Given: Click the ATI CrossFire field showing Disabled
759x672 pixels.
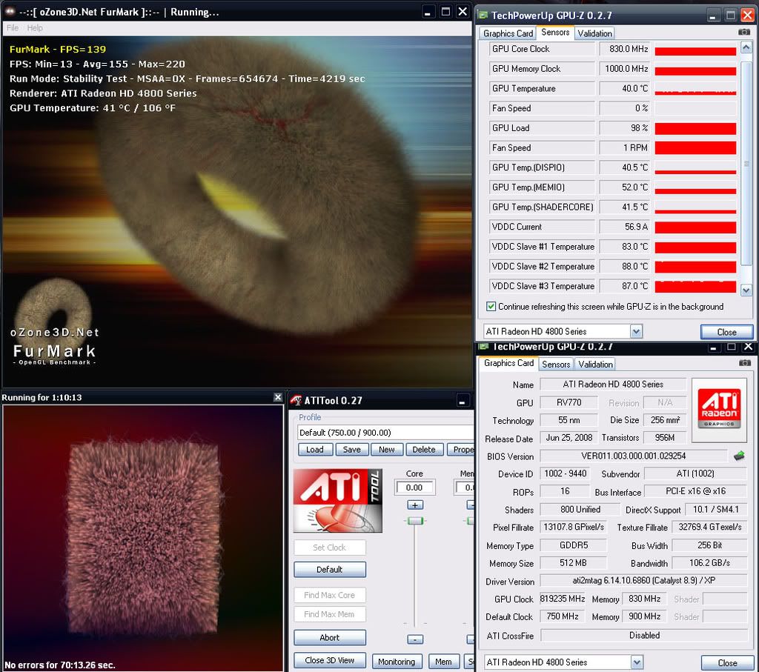Looking at the screenshot, I should click(644, 635).
